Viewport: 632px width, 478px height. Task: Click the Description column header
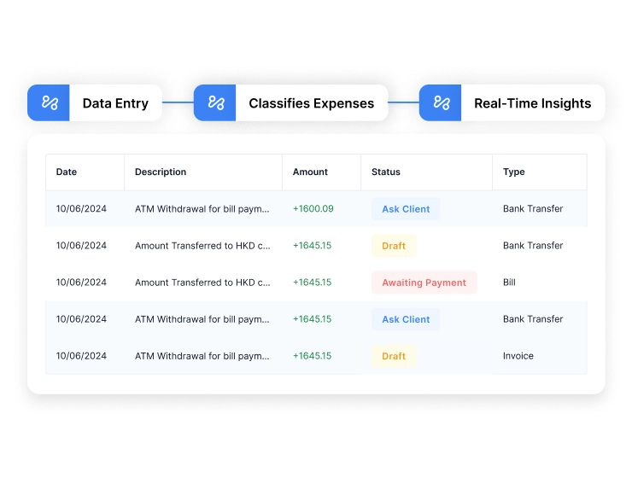coord(161,172)
